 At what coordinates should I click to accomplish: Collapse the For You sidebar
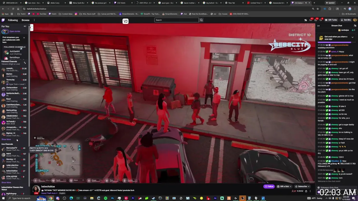click(25, 26)
